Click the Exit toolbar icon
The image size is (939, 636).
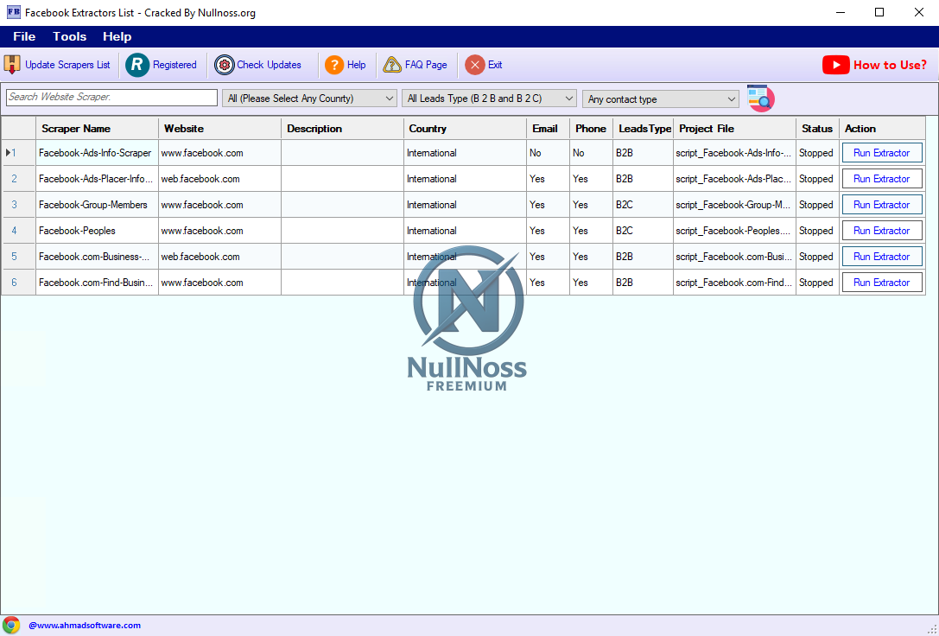pyautogui.click(x=475, y=64)
